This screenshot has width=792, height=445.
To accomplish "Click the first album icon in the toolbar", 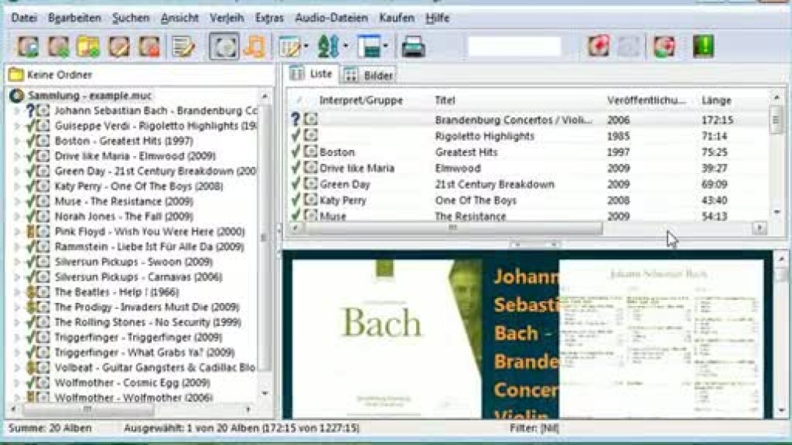I will (28, 47).
